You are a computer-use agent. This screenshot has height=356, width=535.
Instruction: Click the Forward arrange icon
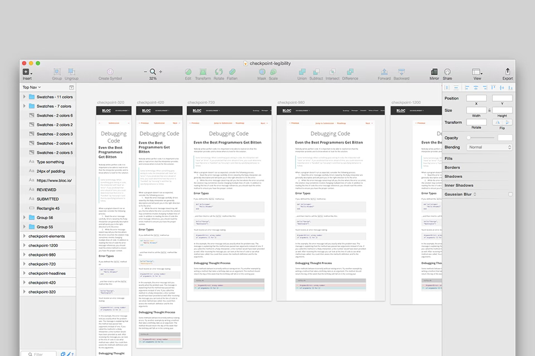[384, 72]
